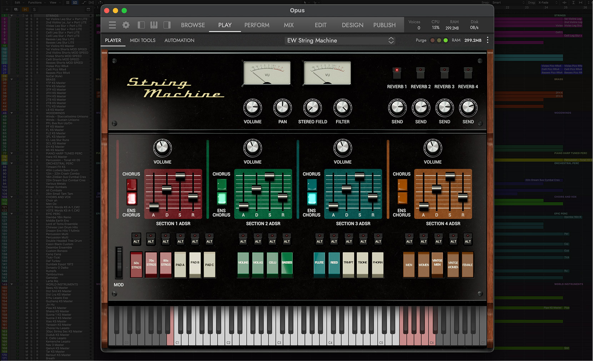Select the PAD B preset key
This screenshot has height=361, width=593.
pyautogui.click(x=195, y=264)
